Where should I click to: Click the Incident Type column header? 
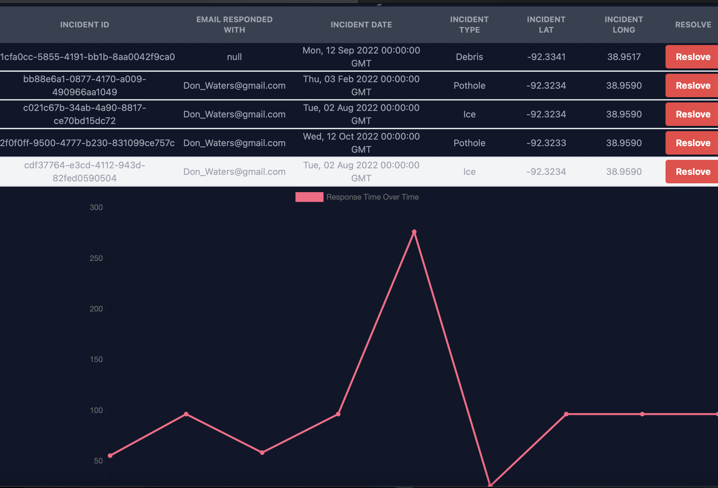(469, 25)
